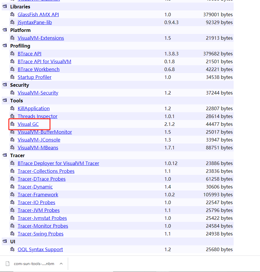This screenshot has width=260, height=272.
Task: Click the plugin icon beside KillApplication
Action: (x=12, y=108)
